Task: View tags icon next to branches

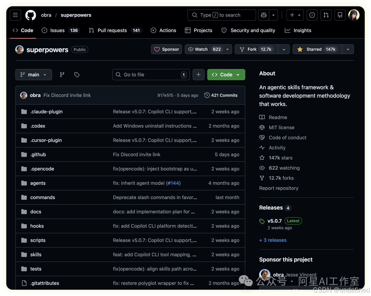Action: point(77,75)
